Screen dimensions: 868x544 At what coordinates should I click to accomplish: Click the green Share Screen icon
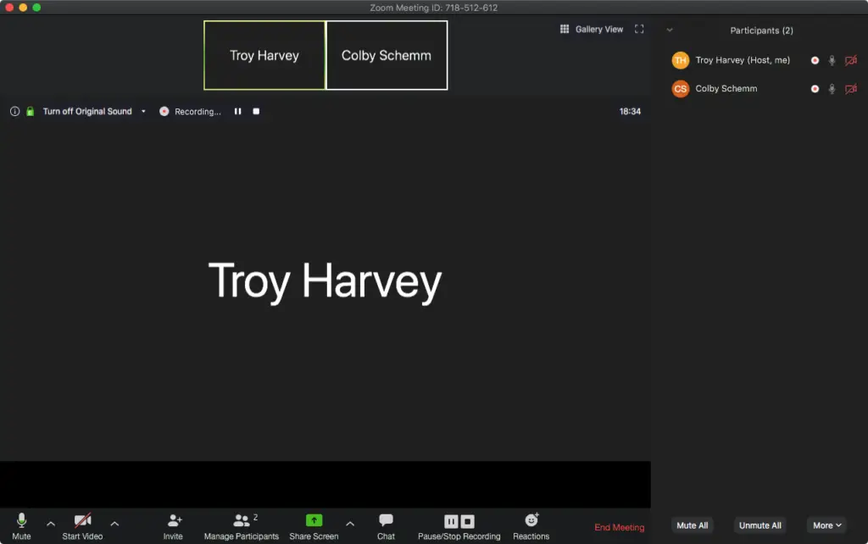314,521
